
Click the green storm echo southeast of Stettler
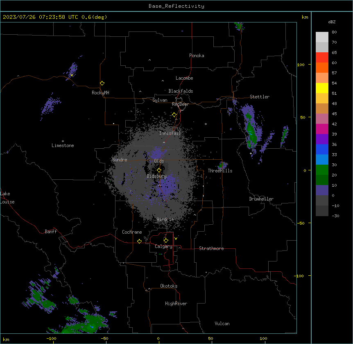[251, 131]
